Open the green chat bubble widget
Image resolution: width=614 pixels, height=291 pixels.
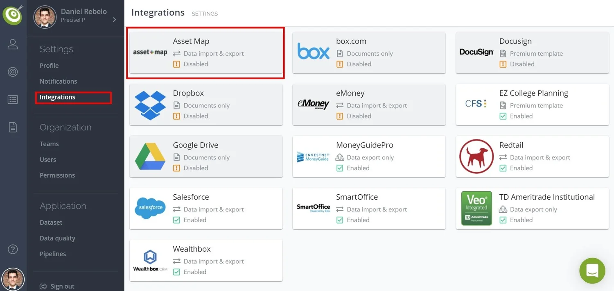tap(592, 271)
